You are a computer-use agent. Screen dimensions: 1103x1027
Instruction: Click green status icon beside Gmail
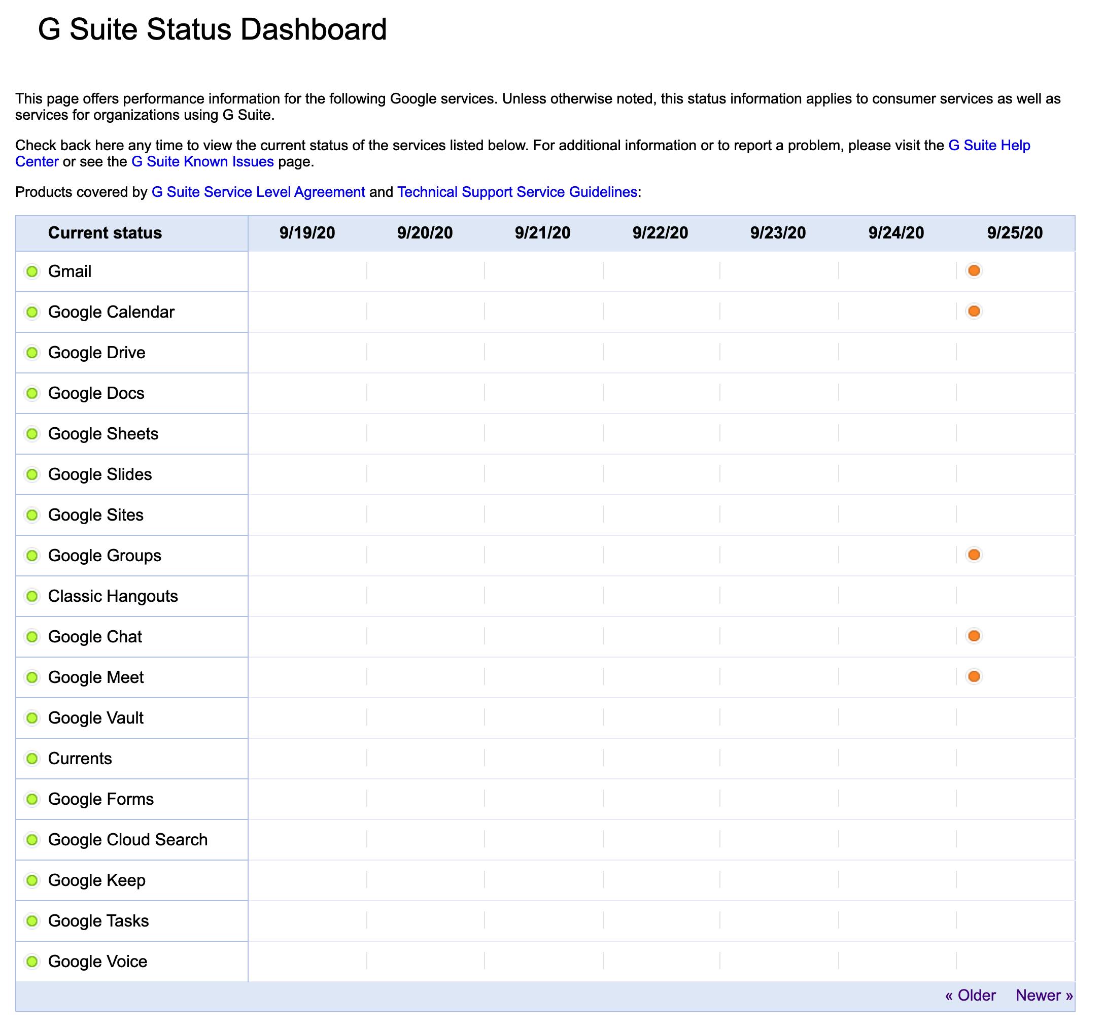[x=32, y=271]
